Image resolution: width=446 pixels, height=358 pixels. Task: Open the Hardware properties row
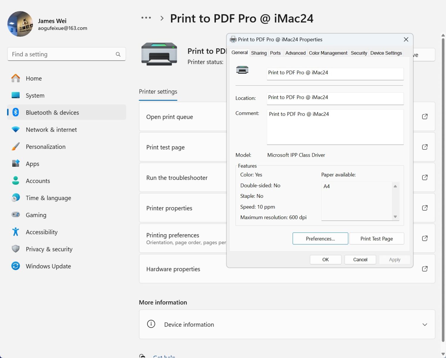(287, 268)
